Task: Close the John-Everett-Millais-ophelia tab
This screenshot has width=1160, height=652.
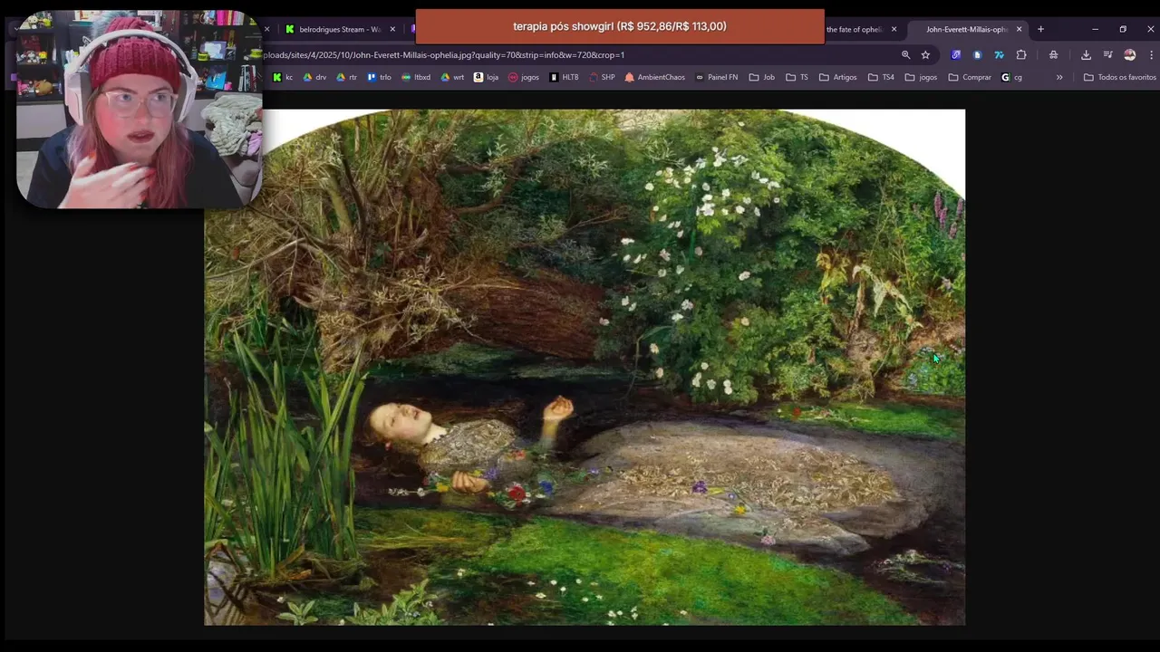Action: click(x=1019, y=29)
